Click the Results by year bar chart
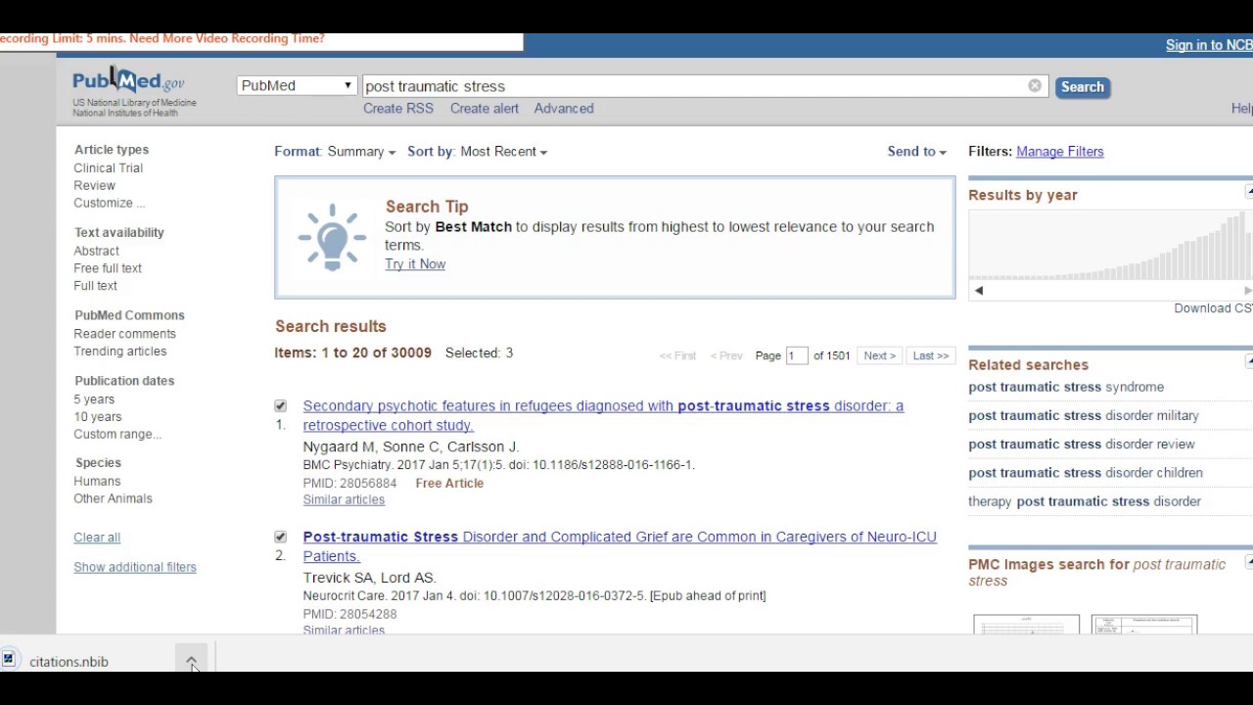 (x=1110, y=245)
